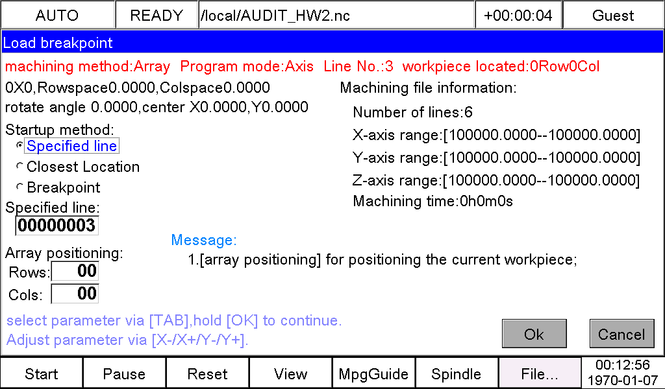Click workpiece located:0Row0Col text
Image resolution: width=665 pixels, height=389 pixels.
tap(501, 67)
